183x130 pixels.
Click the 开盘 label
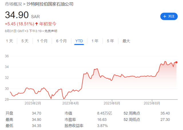tap(9, 113)
